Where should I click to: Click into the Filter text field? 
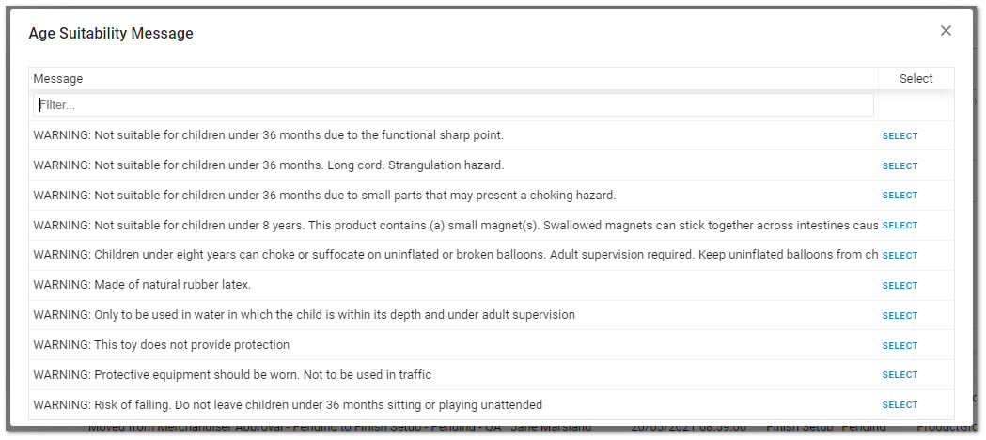[x=453, y=105]
